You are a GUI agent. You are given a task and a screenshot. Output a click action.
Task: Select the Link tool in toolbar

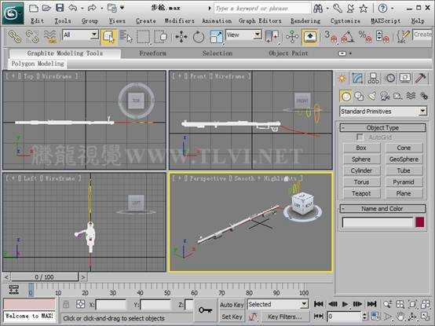click(x=15, y=37)
